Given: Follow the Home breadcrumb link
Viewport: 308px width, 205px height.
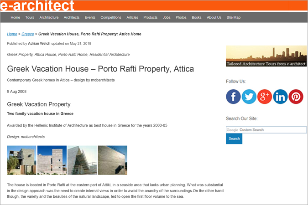Looking at the screenshot, I should (12, 34).
